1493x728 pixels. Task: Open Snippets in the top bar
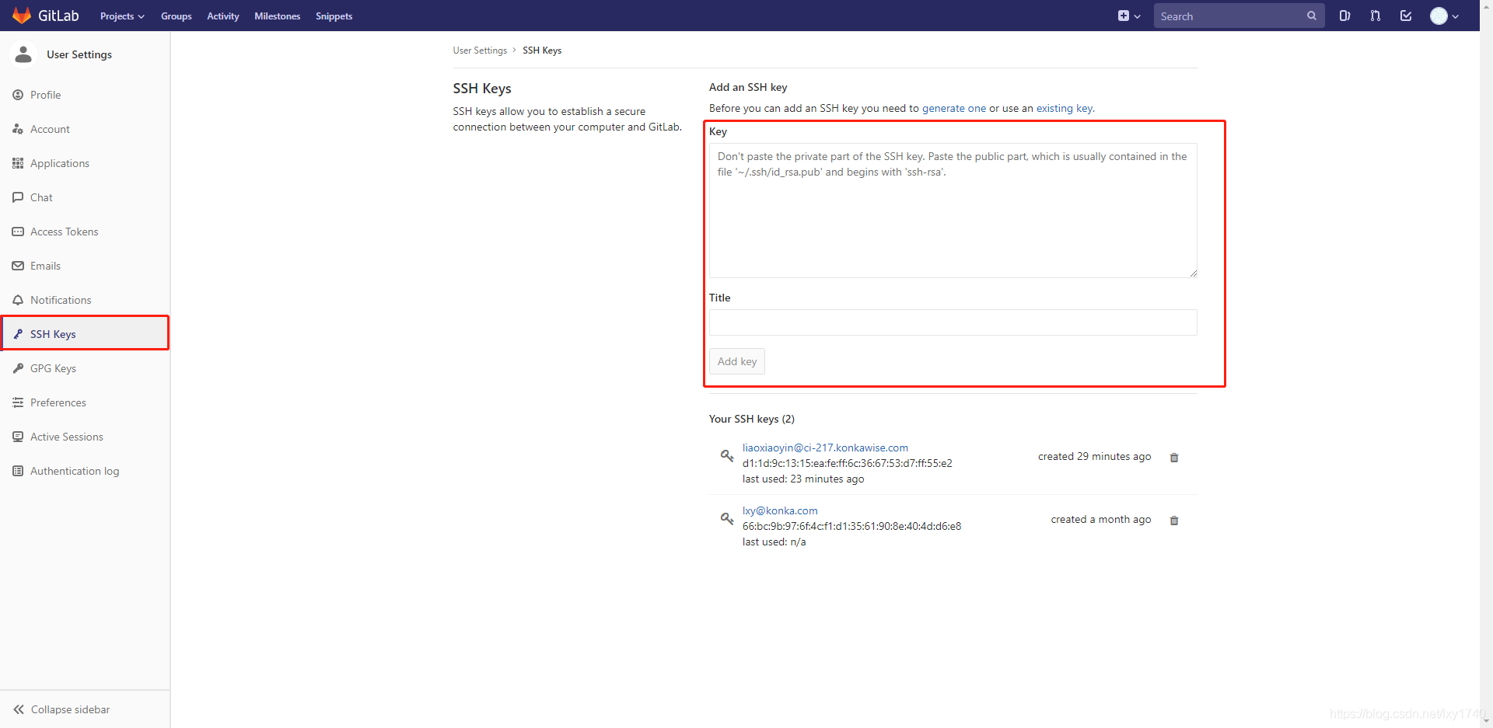[x=334, y=16]
